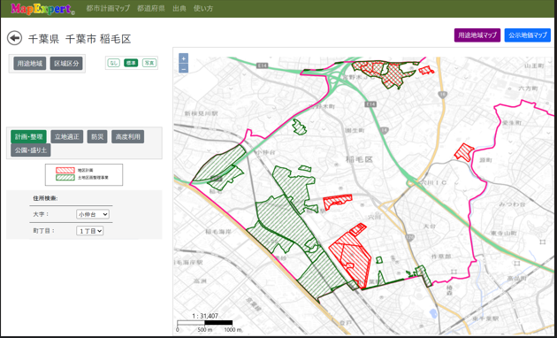Click the 稲毛海岸 label on the map
Screen dimensions: 557x338
(x=218, y=232)
